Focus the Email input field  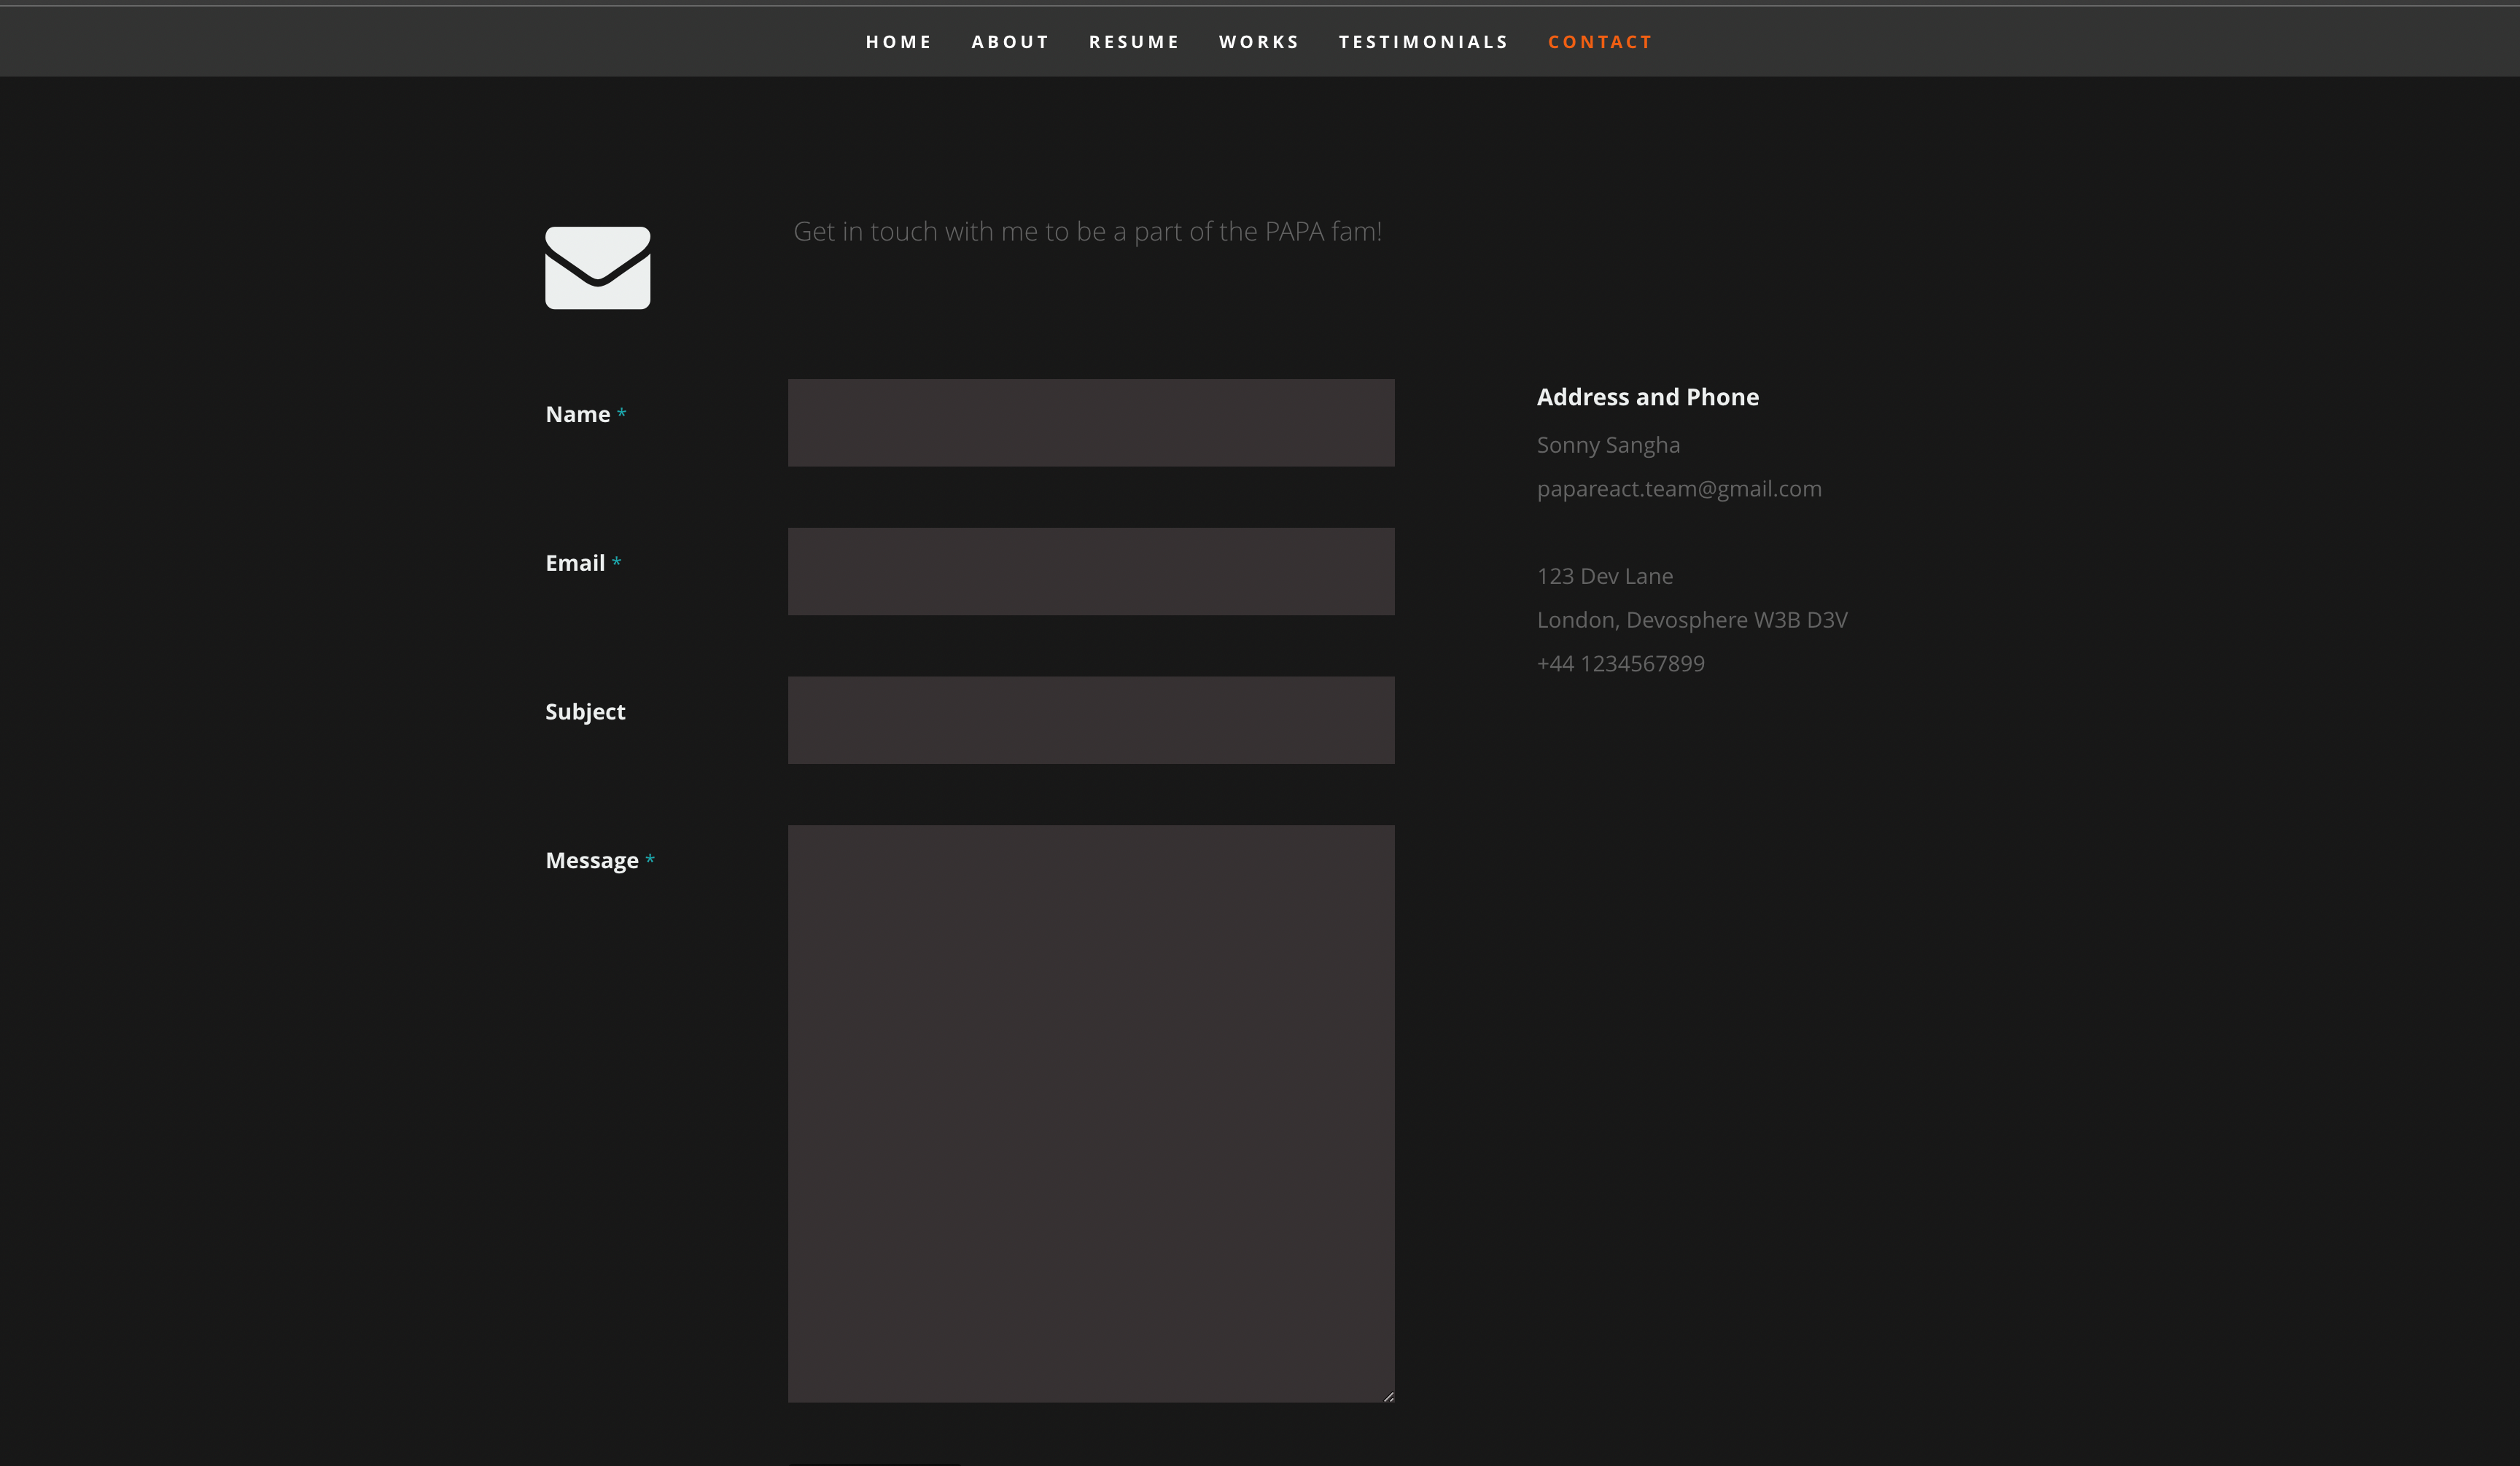(x=1091, y=571)
